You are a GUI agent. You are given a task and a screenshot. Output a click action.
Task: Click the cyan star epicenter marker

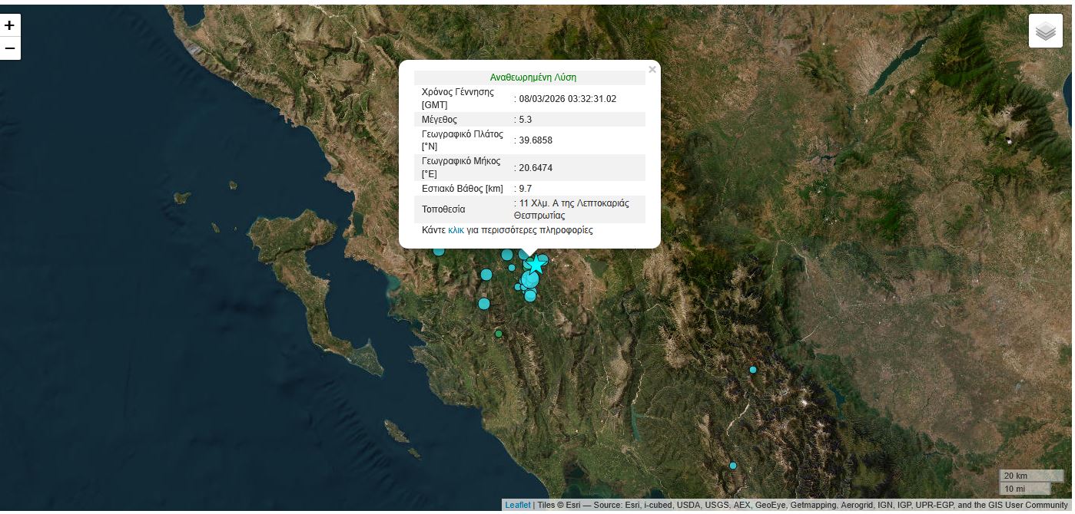coord(536,265)
